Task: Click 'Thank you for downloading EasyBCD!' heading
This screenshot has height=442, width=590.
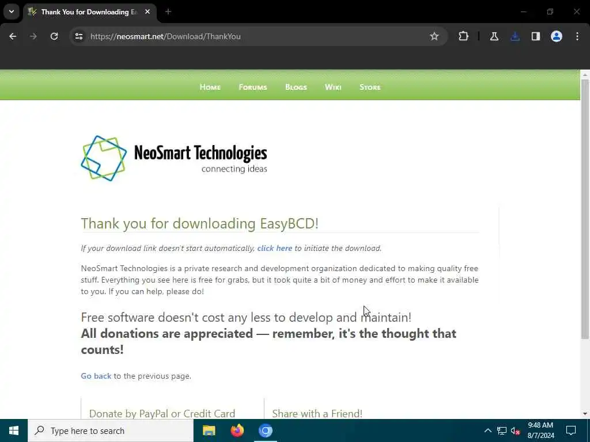Action: click(x=200, y=224)
